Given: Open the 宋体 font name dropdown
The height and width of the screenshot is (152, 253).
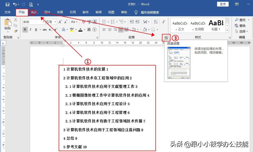Looking at the screenshot, I should click(x=43, y=21).
